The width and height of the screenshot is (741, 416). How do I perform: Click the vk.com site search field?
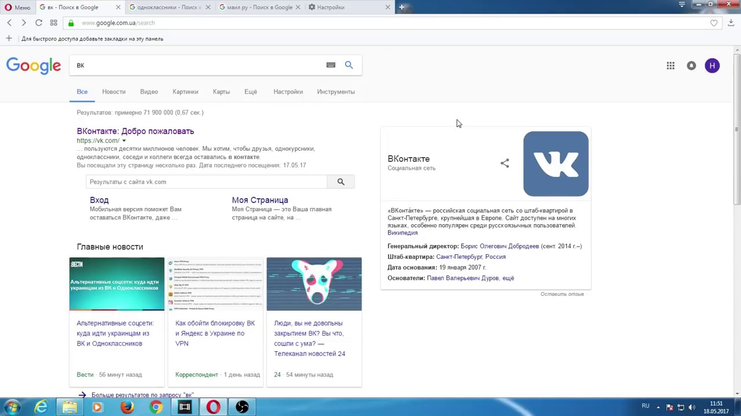[x=207, y=182]
